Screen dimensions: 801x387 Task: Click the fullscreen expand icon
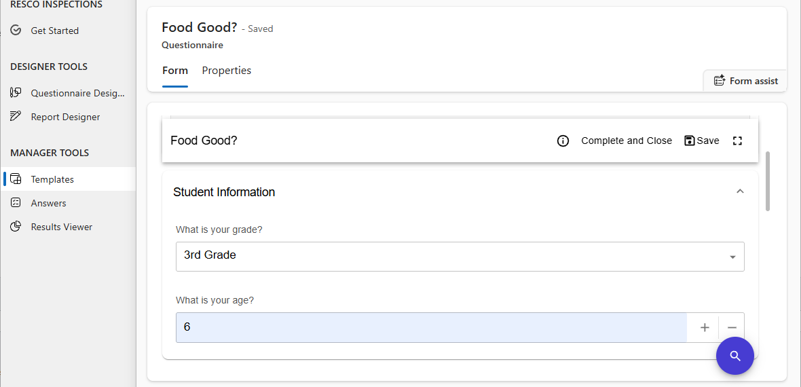point(738,141)
